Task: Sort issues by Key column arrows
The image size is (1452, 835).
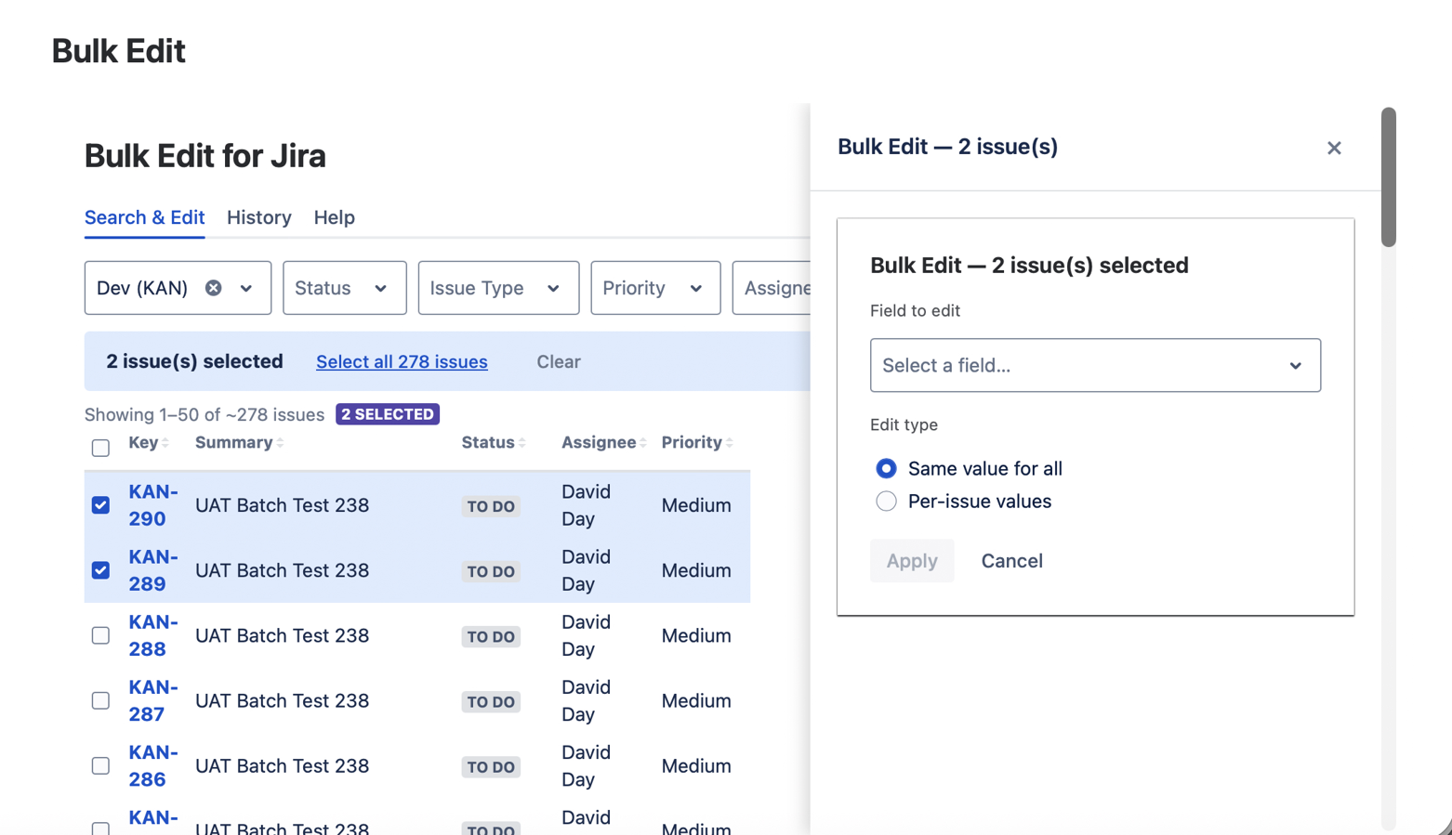Action: tap(165, 443)
